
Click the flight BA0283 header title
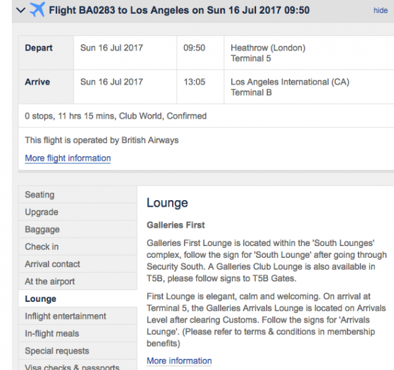[x=179, y=10]
